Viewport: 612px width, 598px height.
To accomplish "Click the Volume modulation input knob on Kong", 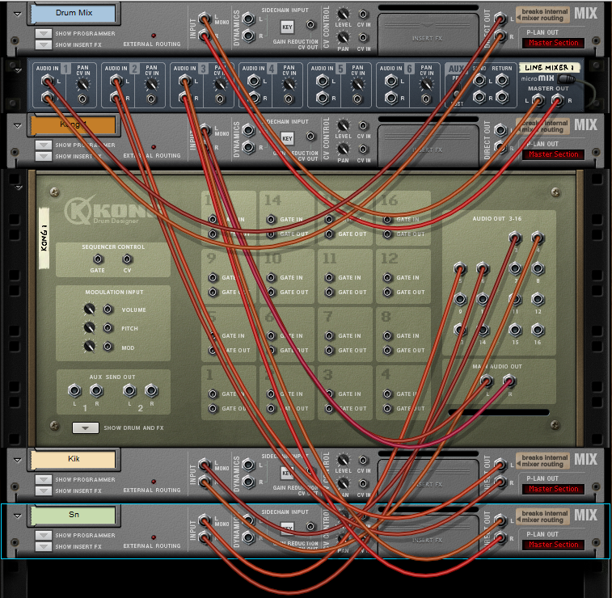I will [89, 310].
